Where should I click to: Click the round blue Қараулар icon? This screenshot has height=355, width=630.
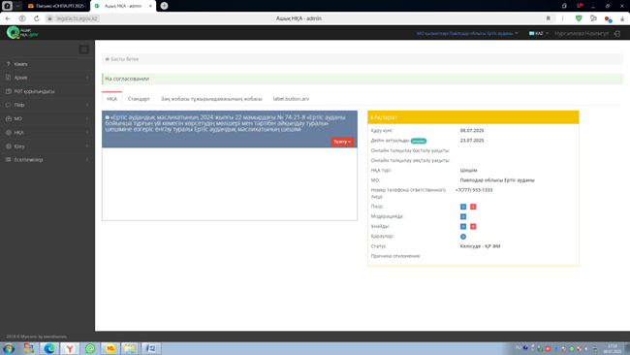click(x=463, y=237)
